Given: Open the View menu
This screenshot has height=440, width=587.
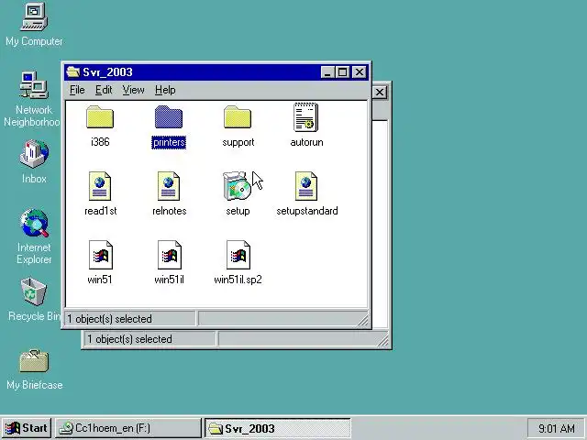Looking at the screenshot, I should point(133,90).
